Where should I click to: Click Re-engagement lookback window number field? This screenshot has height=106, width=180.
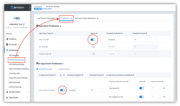point(156,97)
